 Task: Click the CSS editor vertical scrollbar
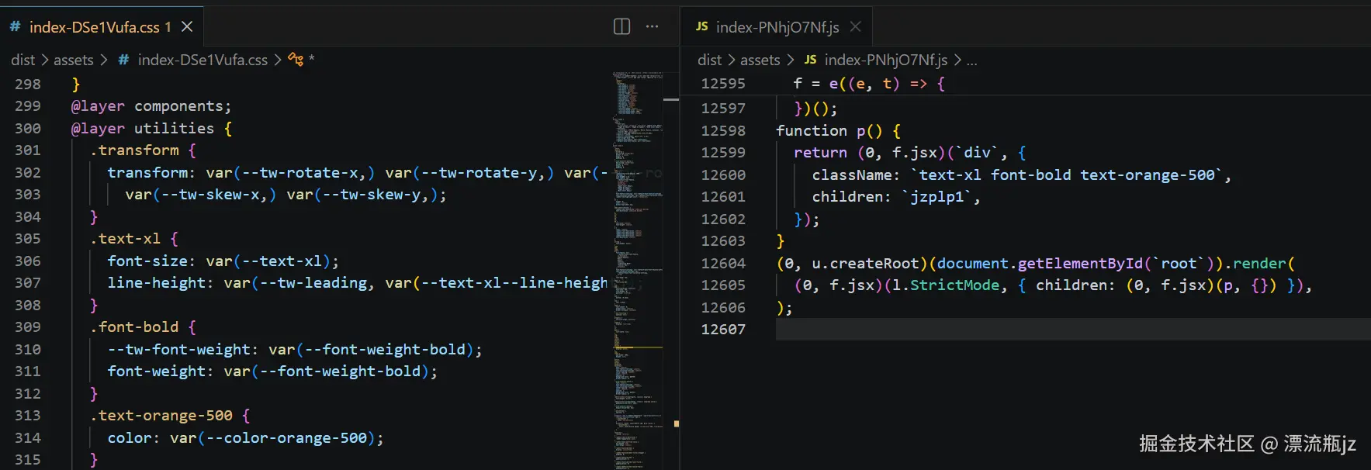click(x=672, y=270)
